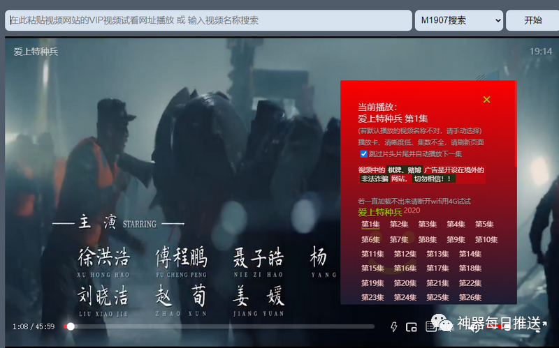Click the progress bar playhead knob
The width and height of the screenshot is (559, 348).
[x=71, y=326]
